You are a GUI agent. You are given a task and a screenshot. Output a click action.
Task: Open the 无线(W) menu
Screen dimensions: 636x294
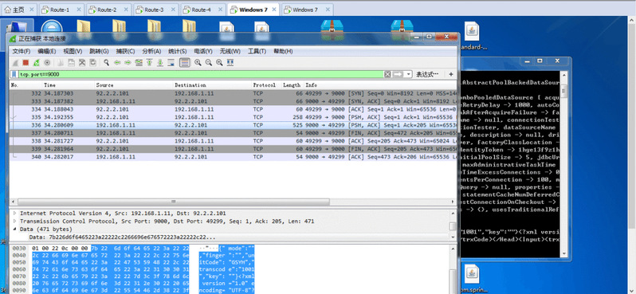tap(230, 52)
